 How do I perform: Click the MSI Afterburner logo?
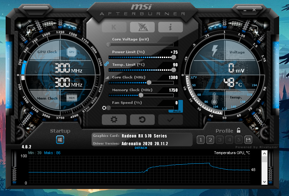click(142, 10)
